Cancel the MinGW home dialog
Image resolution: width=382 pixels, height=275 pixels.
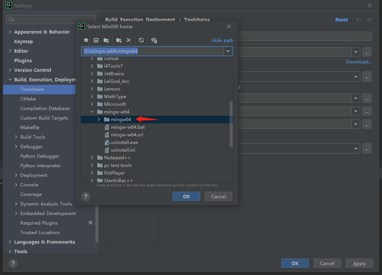(x=219, y=196)
